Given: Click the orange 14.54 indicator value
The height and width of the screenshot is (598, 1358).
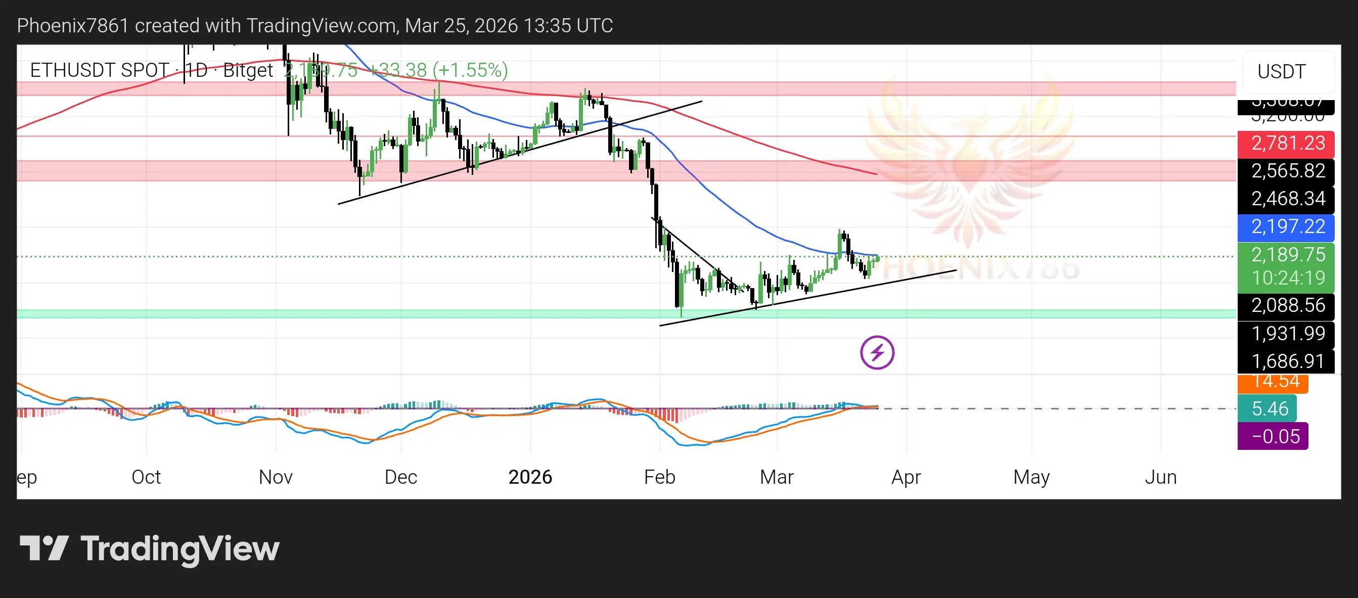Looking at the screenshot, I should (x=1272, y=383).
